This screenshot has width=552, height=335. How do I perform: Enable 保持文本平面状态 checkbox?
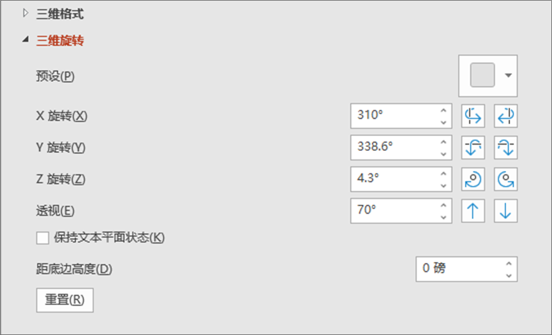42,238
